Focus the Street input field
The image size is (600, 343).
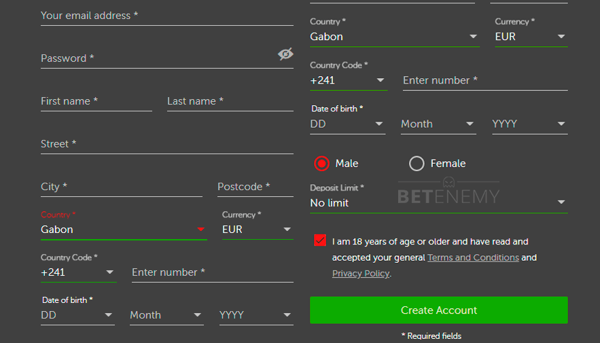click(x=167, y=144)
